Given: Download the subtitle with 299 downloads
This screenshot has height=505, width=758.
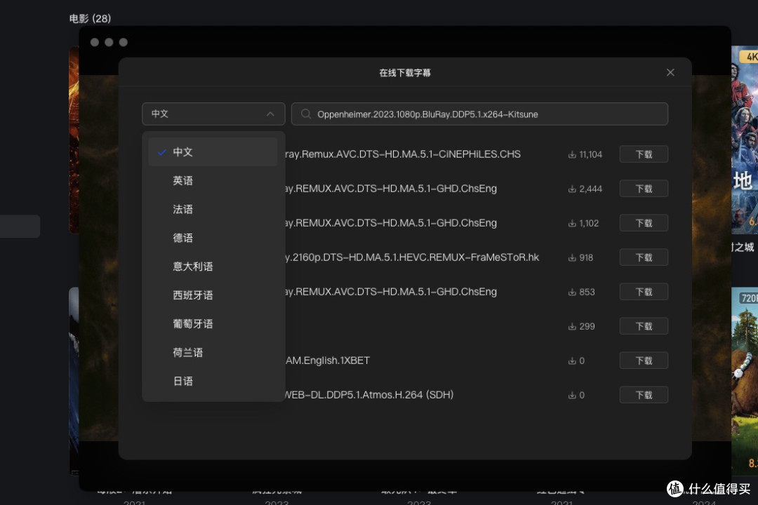Looking at the screenshot, I should click(x=644, y=325).
